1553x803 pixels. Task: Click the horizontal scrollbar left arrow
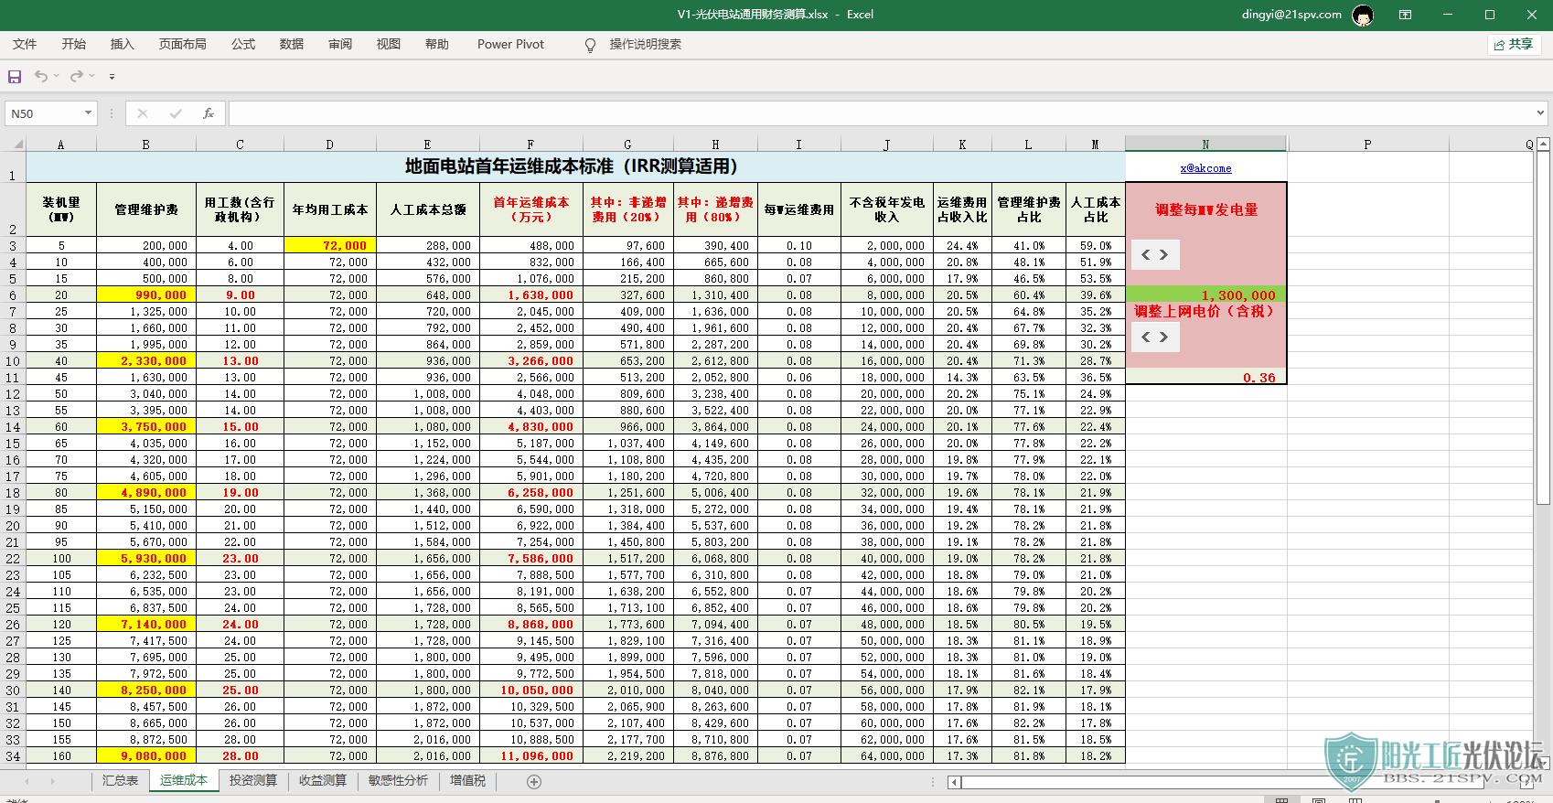[955, 782]
